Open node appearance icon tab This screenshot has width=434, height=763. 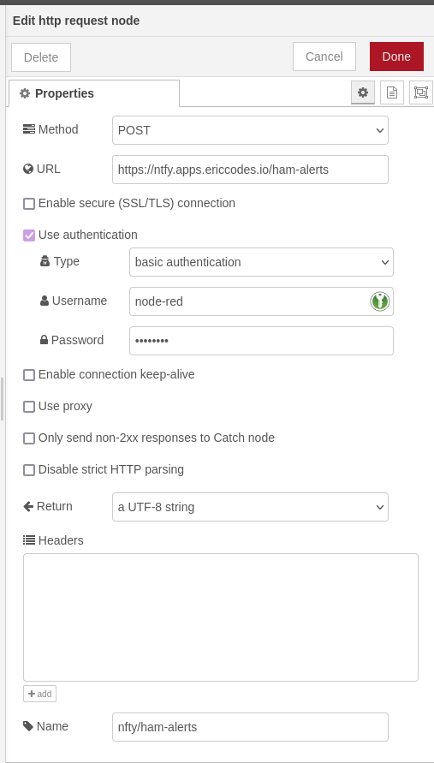click(x=421, y=92)
